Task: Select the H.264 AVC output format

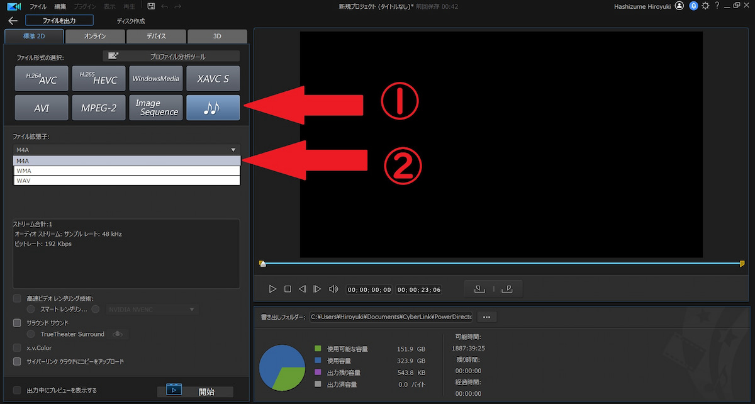Action: click(41, 78)
